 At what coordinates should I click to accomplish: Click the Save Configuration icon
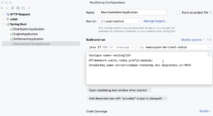[x=18, y=8]
